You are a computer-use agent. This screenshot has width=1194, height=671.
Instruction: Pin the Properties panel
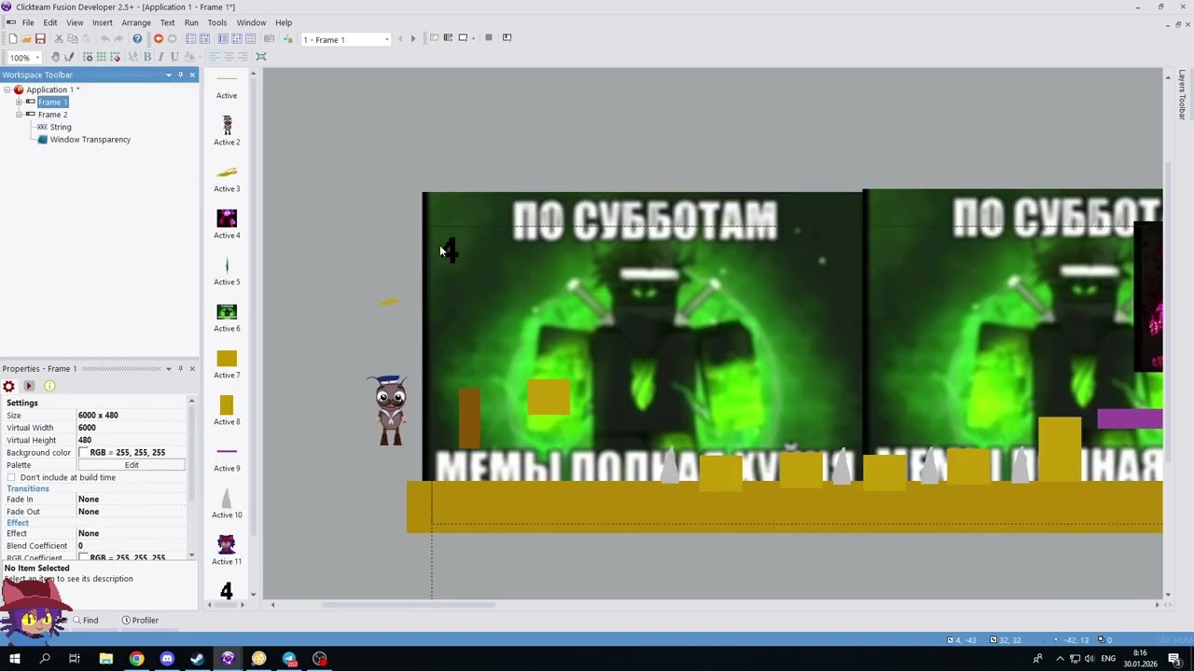(181, 368)
